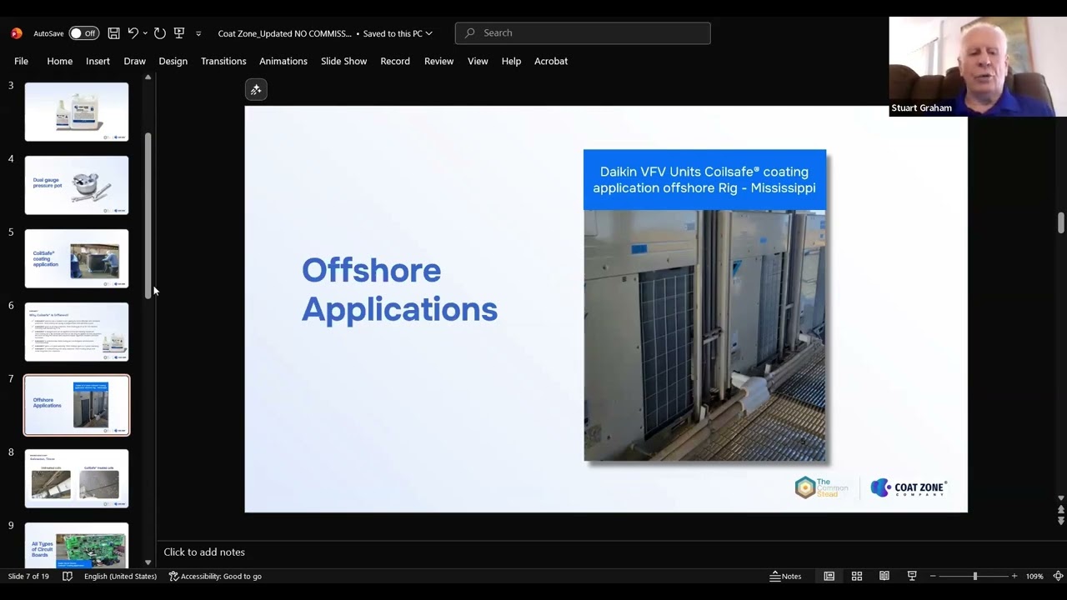Open the Slide Show tab

[x=343, y=61]
